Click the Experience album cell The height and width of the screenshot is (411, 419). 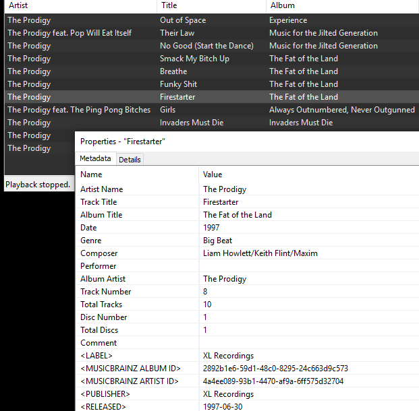tap(288, 20)
